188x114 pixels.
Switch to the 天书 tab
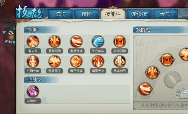[x=165, y=14]
